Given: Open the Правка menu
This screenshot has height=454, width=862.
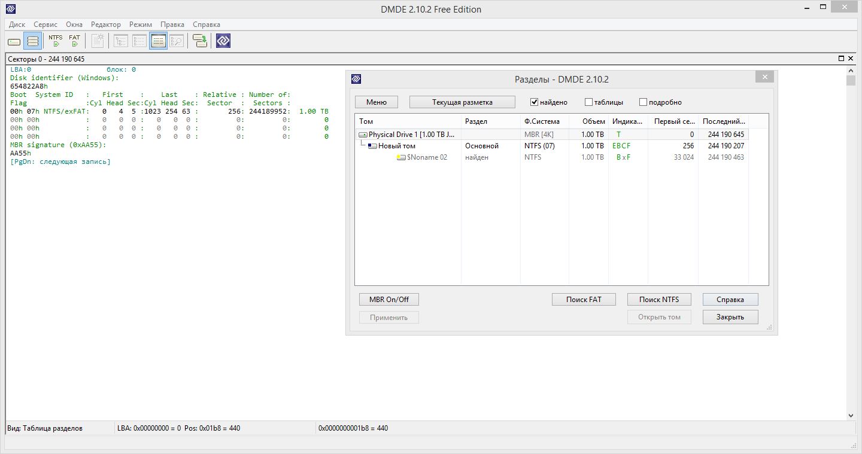Looking at the screenshot, I should [x=172, y=25].
